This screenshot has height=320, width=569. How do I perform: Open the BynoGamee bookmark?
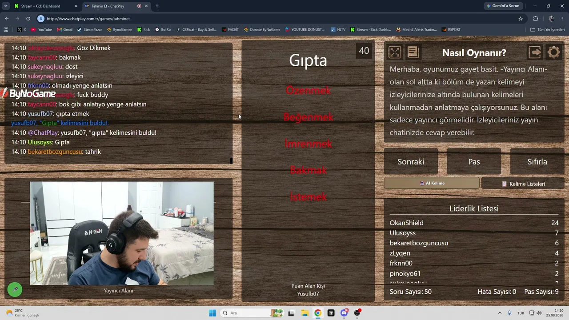pos(119,30)
